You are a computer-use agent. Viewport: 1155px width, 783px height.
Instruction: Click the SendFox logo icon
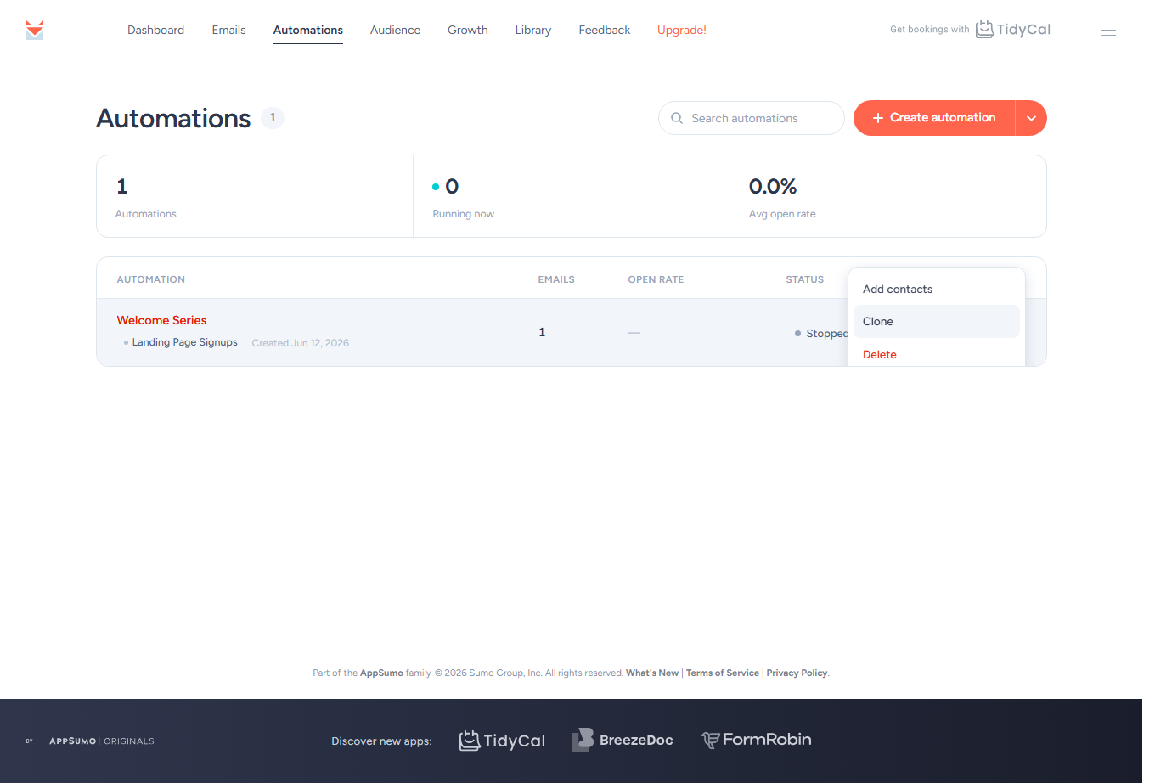click(x=35, y=30)
